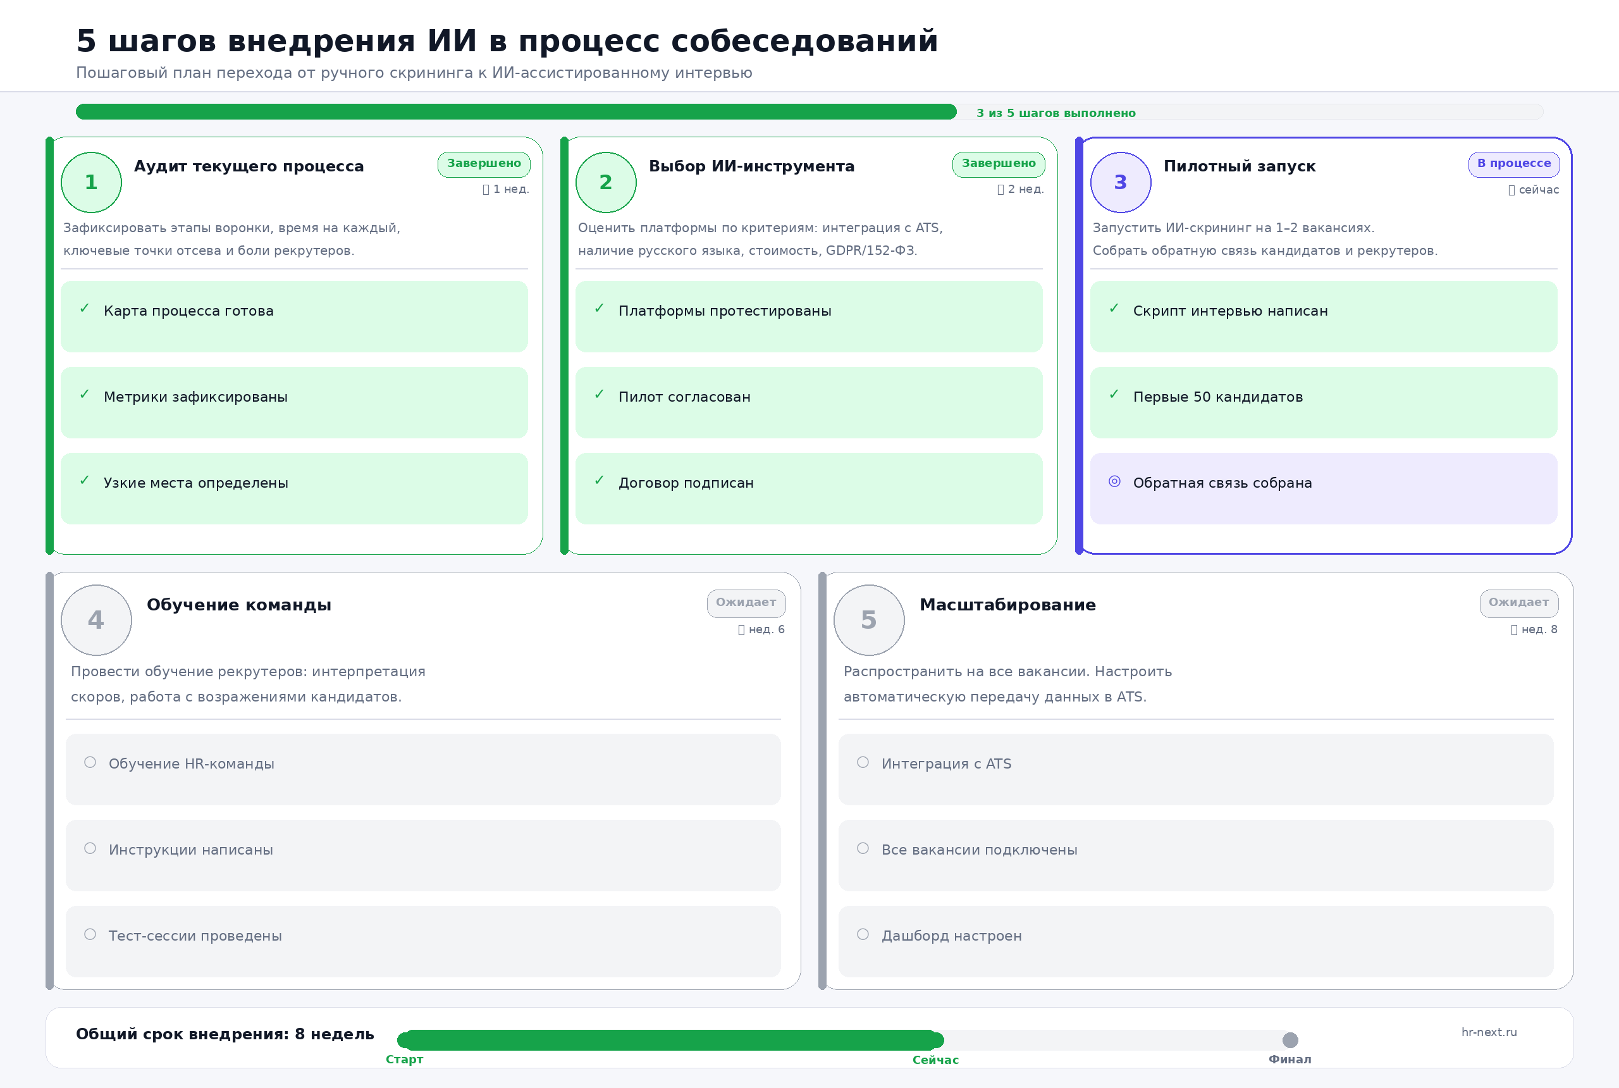
Task: Click the step 1 number circle
Action: [91, 182]
